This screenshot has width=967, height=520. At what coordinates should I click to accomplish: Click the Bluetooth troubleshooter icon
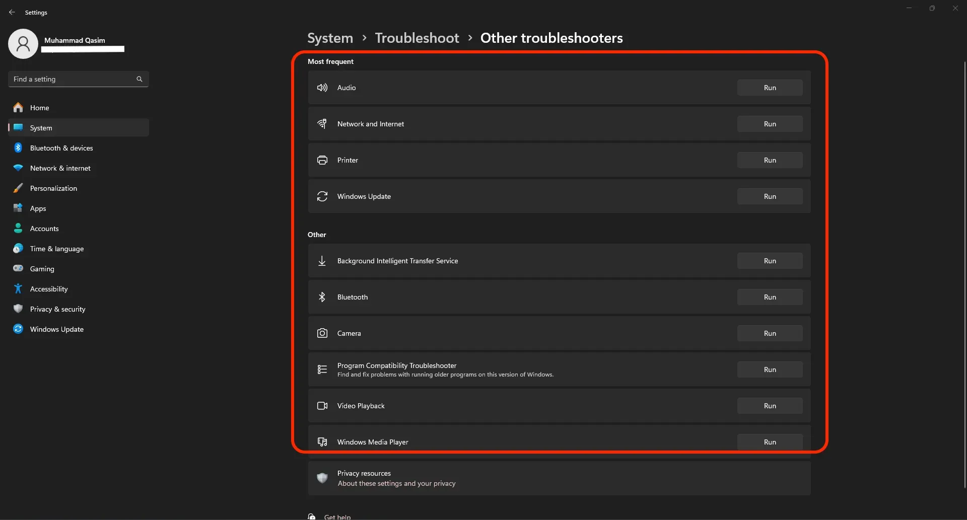coord(322,297)
